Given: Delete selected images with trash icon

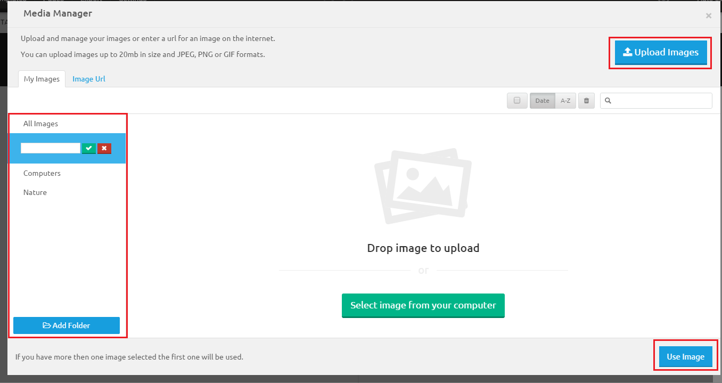Looking at the screenshot, I should (586, 101).
